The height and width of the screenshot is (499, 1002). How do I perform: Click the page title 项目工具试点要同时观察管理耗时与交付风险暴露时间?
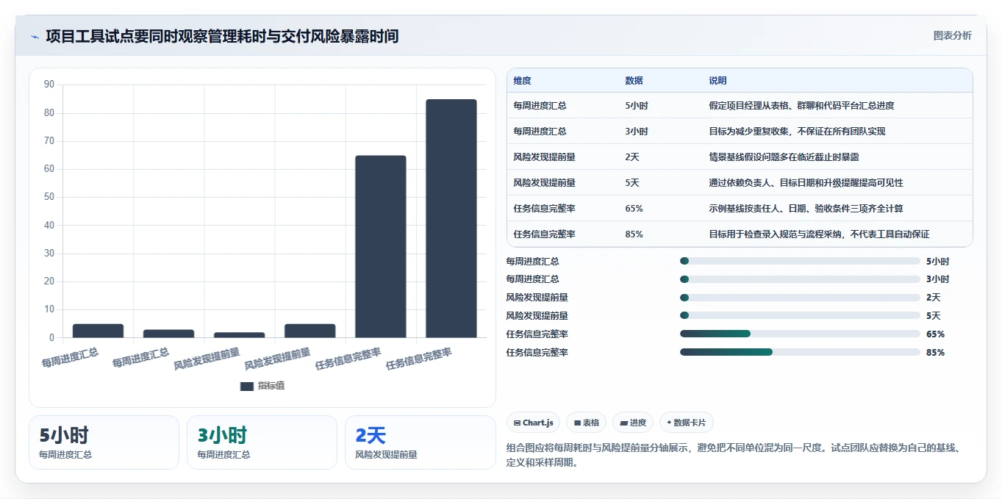(x=222, y=36)
